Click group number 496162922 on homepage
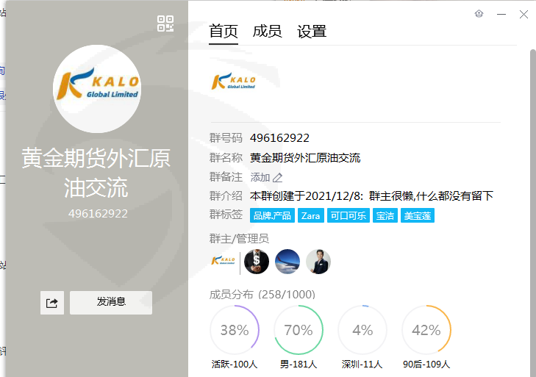 279,138
